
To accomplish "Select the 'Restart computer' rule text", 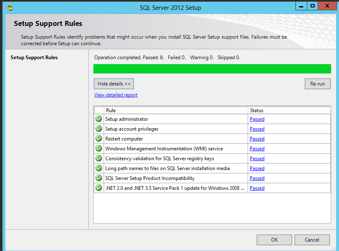I will 124,139.
